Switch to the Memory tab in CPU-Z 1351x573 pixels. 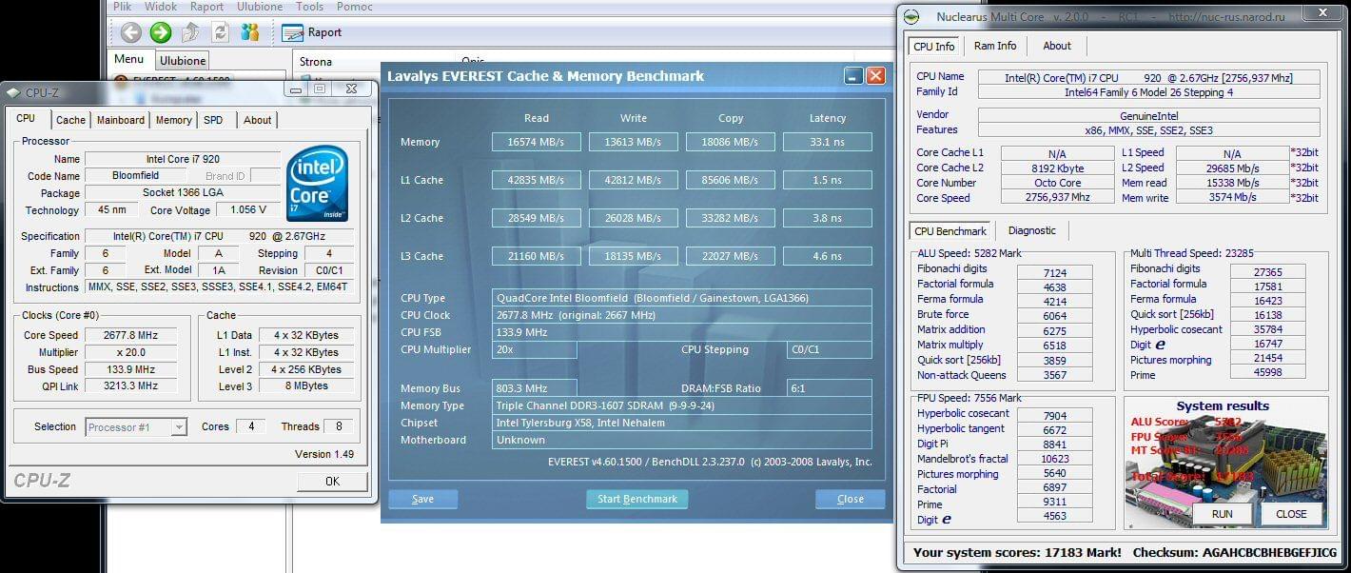tap(174, 120)
